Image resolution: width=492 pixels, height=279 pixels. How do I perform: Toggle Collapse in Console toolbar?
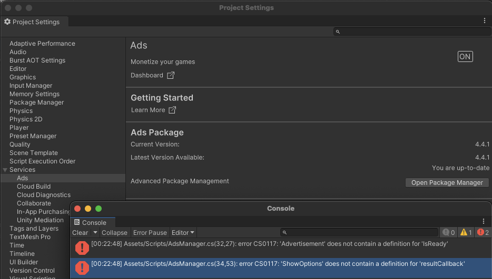(114, 233)
